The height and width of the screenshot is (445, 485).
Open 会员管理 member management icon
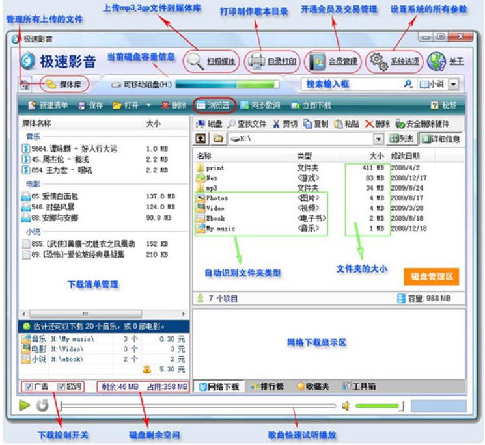click(317, 62)
